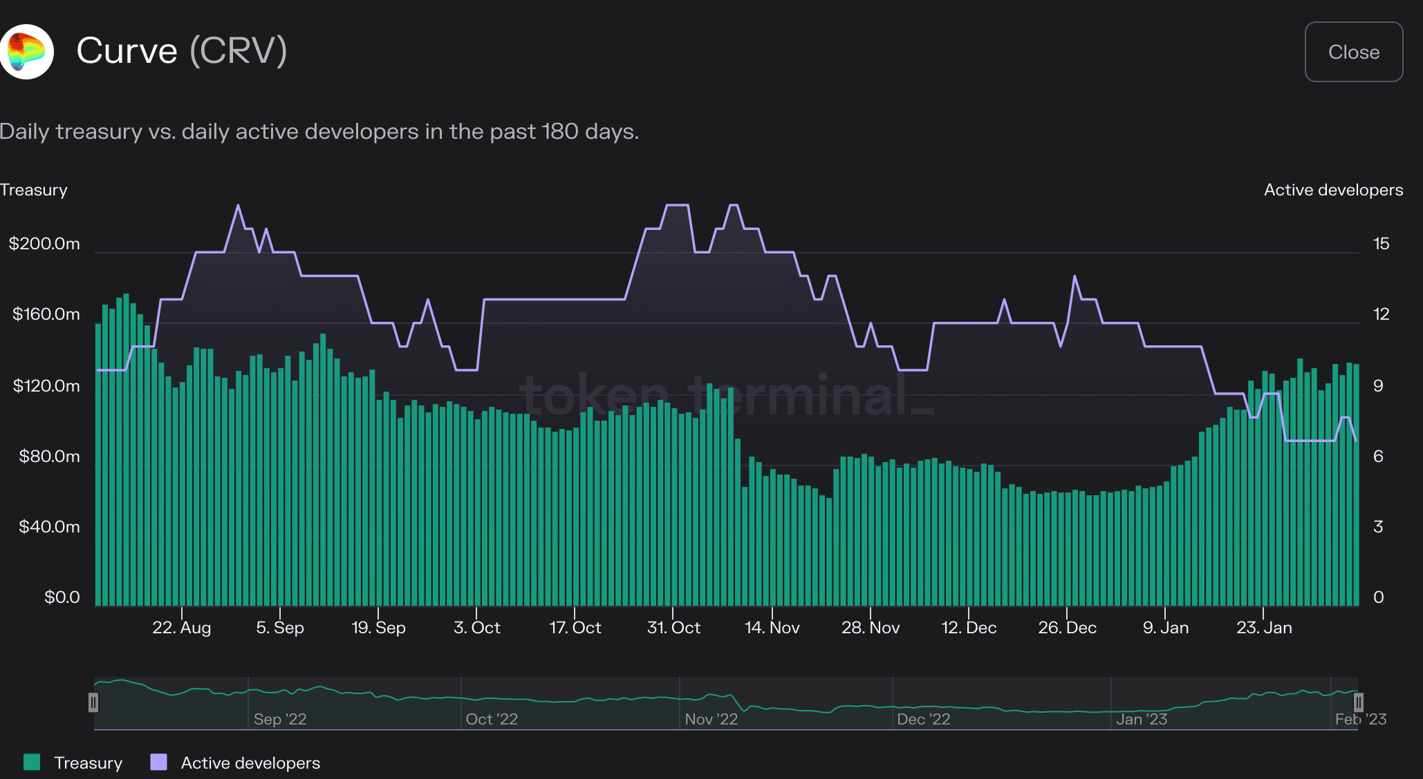Click the $0.0 treasury axis value

(x=62, y=597)
